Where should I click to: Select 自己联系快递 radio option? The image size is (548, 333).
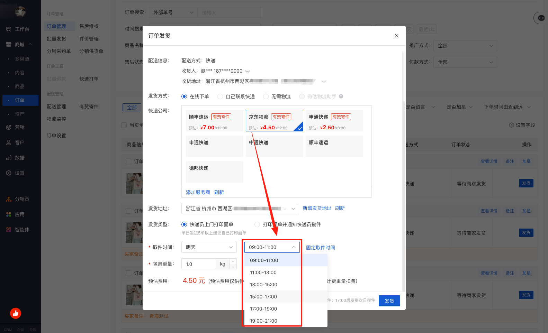220,96
